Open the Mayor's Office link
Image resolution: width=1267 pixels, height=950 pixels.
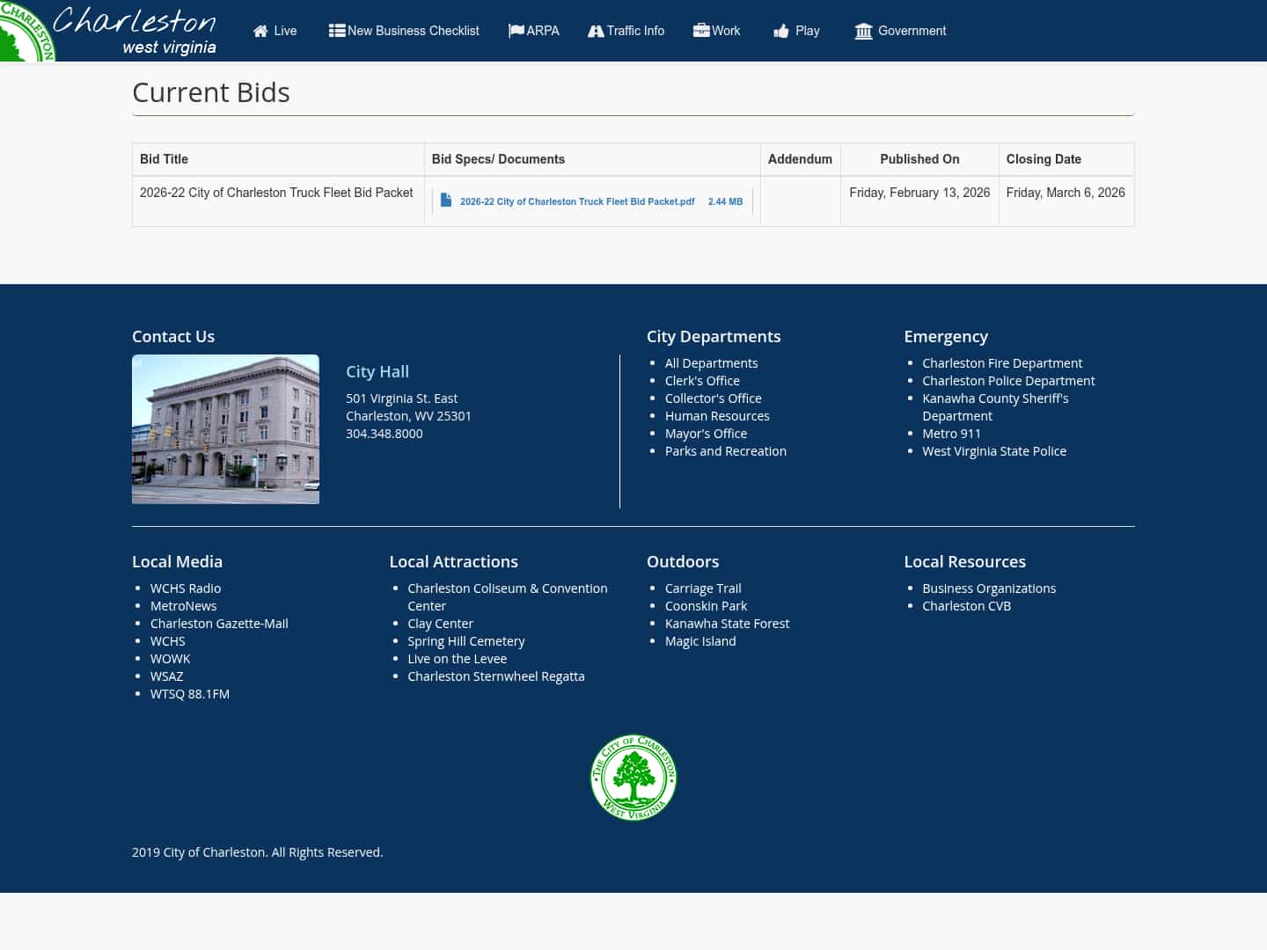tap(706, 433)
